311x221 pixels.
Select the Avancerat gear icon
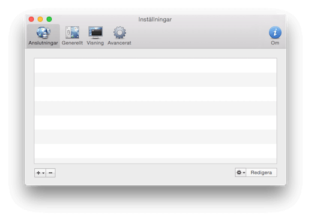point(119,33)
